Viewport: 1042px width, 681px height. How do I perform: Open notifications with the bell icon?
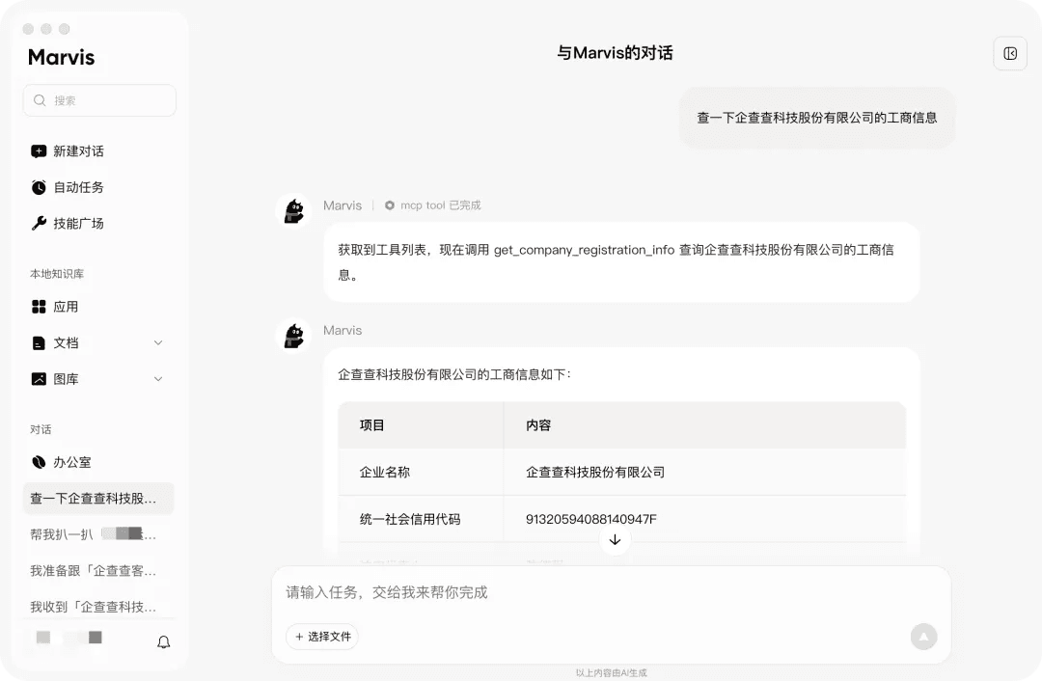(163, 641)
